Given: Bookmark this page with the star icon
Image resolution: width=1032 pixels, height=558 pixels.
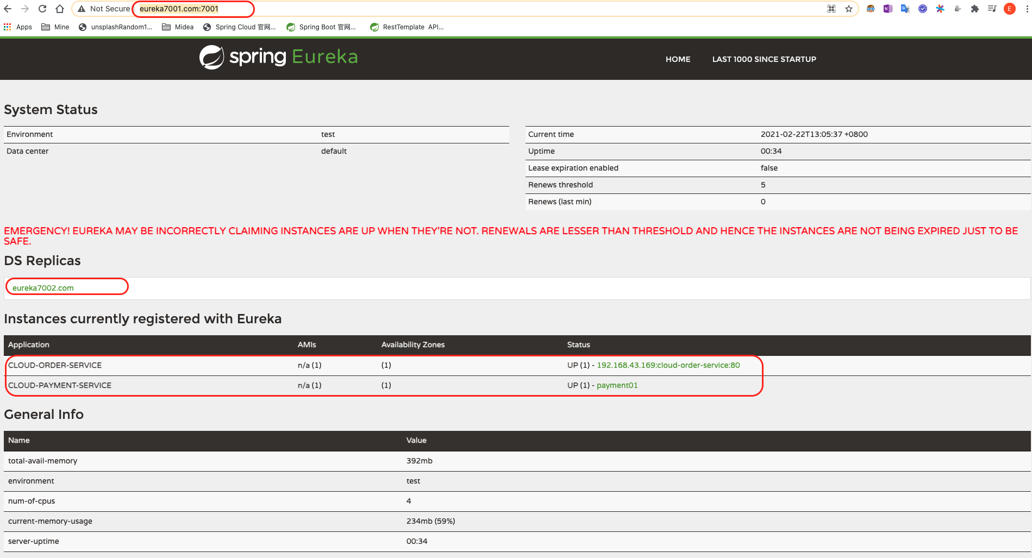Looking at the screenshot, I should pos(849,9).
